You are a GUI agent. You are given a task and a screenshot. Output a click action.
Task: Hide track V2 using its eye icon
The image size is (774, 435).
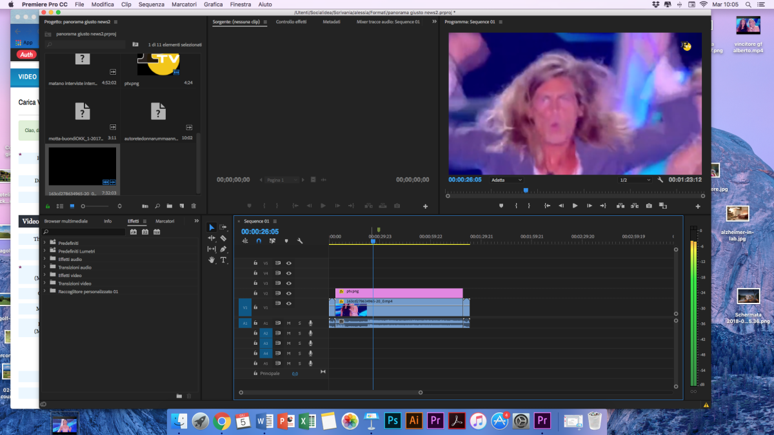pyautogui.click(x=289, y=293)
